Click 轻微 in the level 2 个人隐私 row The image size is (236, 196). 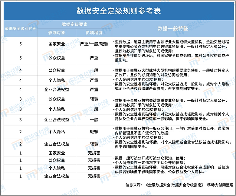[x=94, y=132]
